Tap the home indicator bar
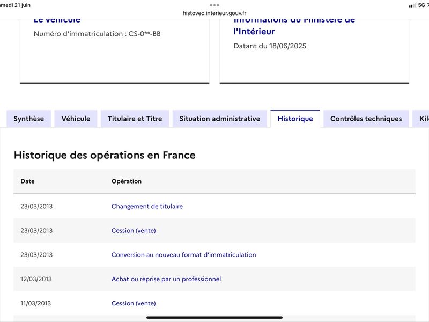 click(214, 318)
